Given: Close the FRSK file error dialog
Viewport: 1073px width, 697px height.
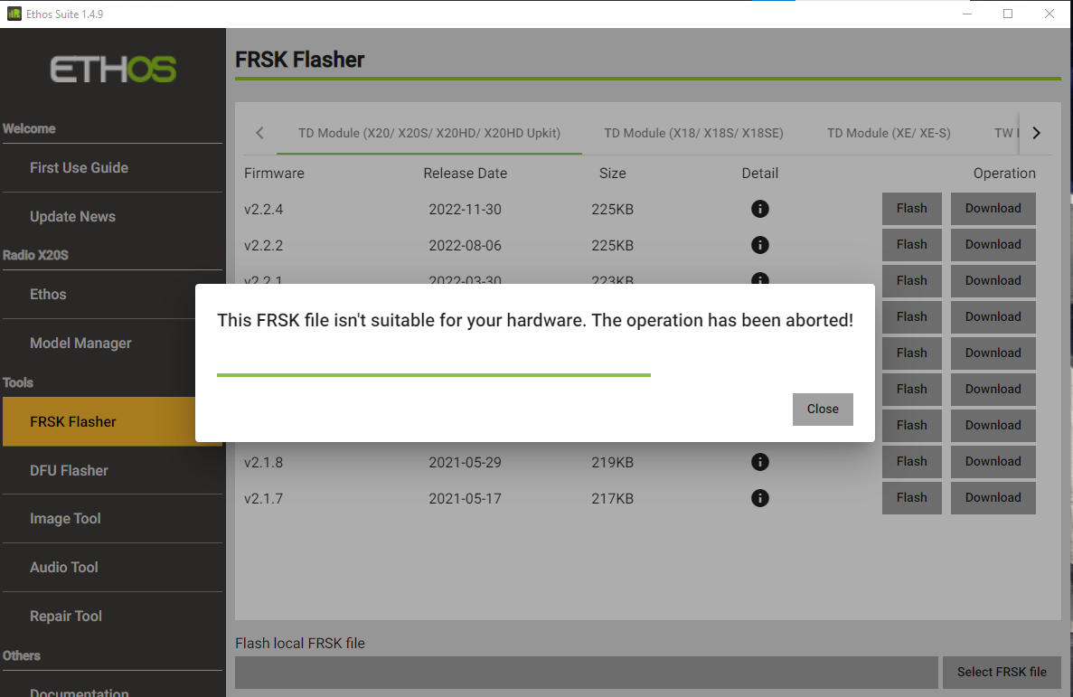Looking at the screenshot, I should [823, 409].
